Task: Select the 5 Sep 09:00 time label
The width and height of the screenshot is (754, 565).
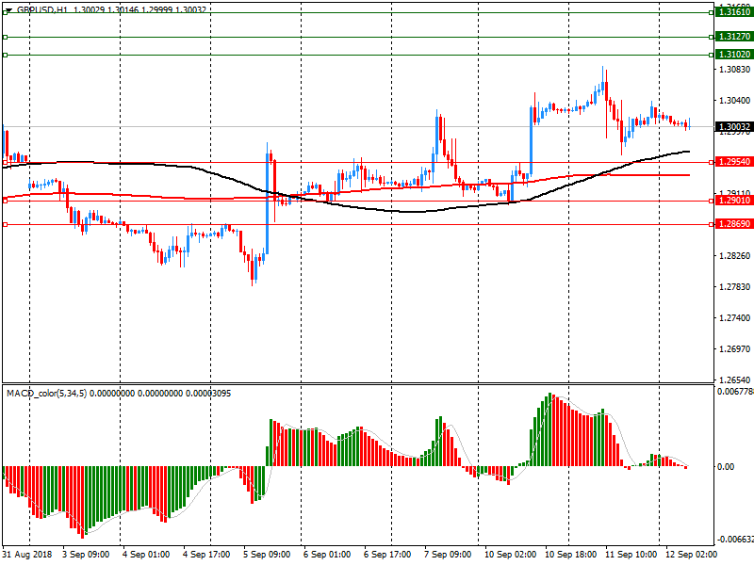Action: click(267, 556)
